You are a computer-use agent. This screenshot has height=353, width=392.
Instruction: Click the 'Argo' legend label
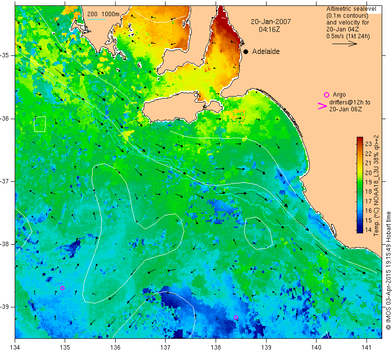[x=339, y=95]
